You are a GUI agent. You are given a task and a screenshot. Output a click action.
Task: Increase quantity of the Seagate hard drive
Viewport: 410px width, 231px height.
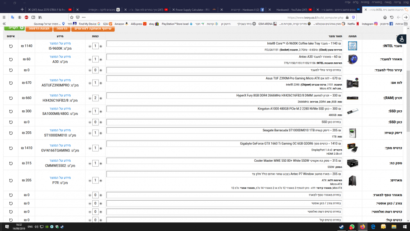point(101,133)
